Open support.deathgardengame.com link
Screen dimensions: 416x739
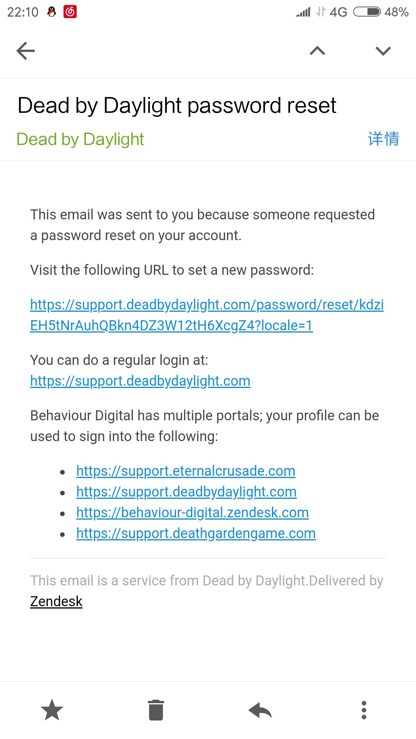pos(196,533)
